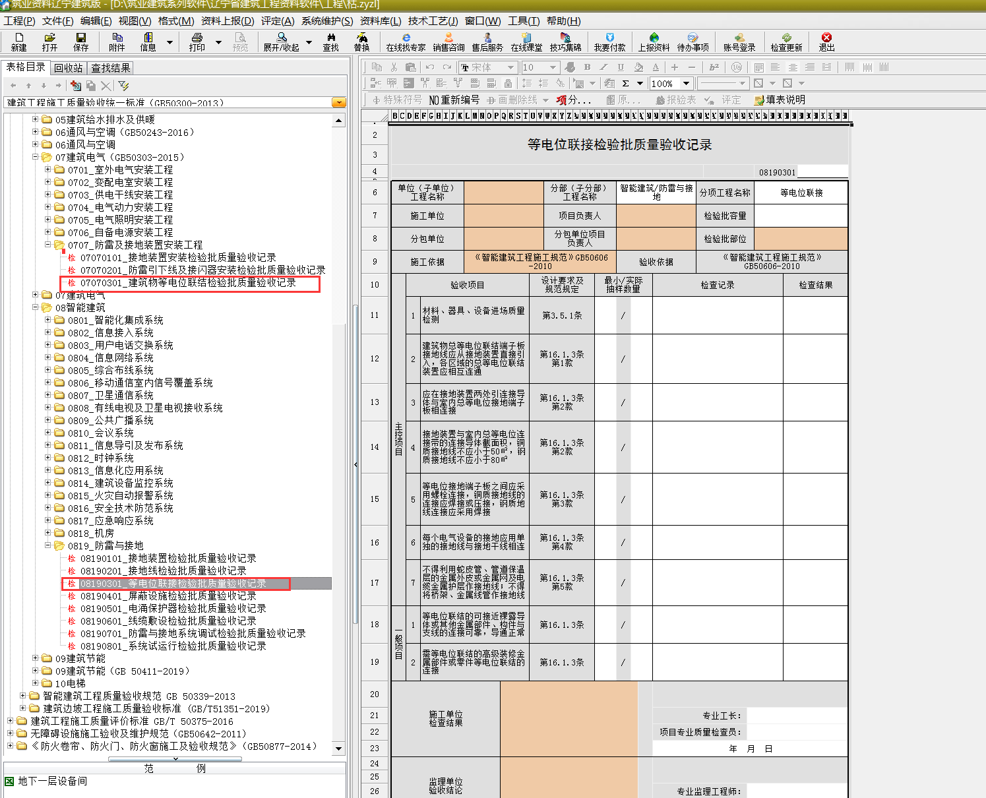Expand the 0815_火灾自动报警系统 node
This screenshot has width=986, height=798.
(x=48, y=495)
